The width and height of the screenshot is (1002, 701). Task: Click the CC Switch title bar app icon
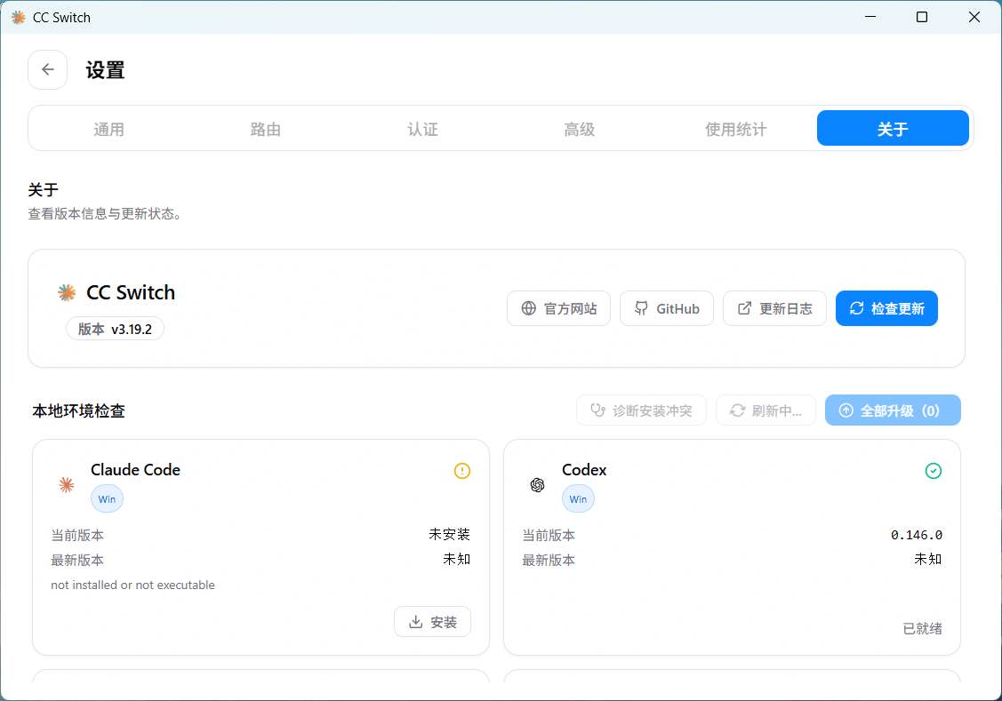[x=18, y=17]
